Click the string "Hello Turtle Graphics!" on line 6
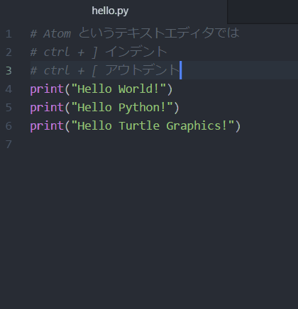Viewport: 298px width, 309px height. (153, 126)
